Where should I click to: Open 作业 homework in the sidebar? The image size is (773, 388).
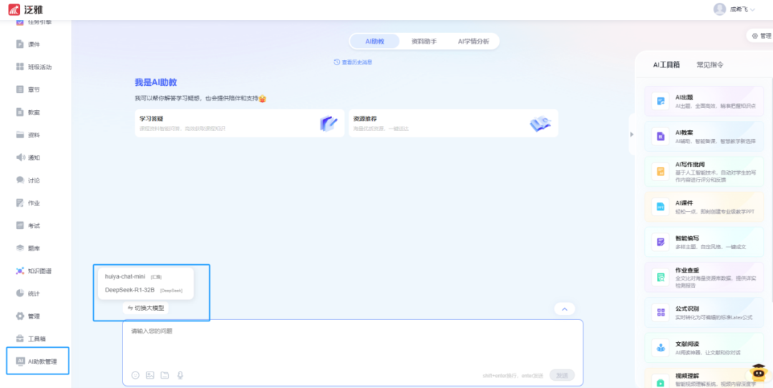(28, 203)
